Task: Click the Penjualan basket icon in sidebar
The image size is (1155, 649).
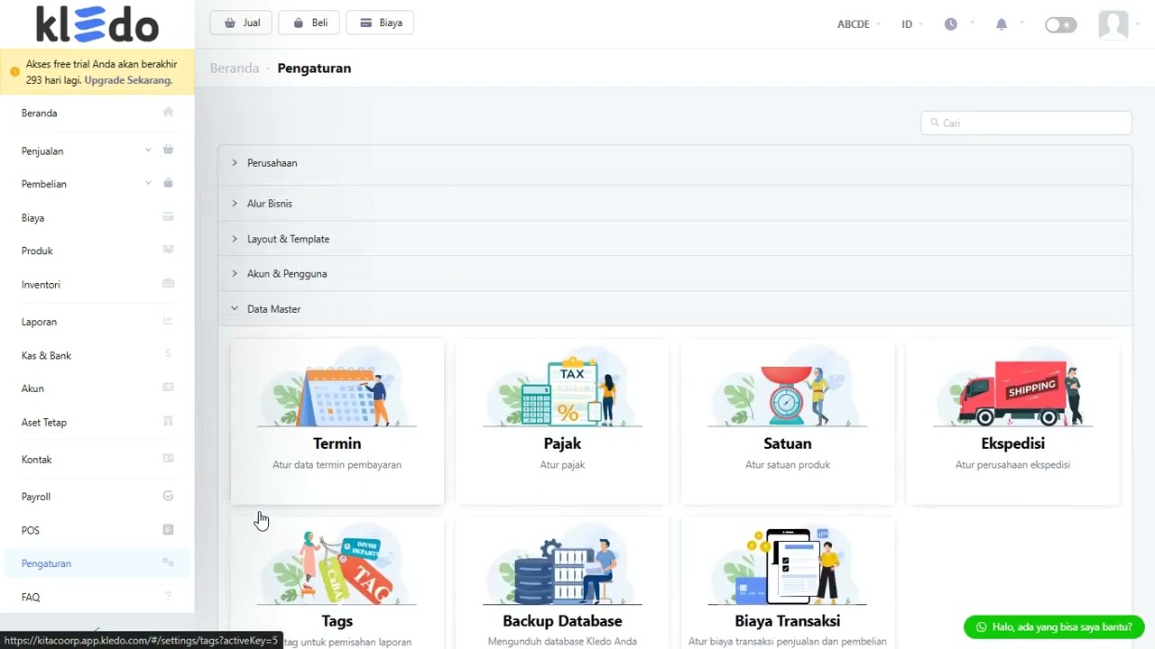Action: pyautogui.click(x=168, y=150)
